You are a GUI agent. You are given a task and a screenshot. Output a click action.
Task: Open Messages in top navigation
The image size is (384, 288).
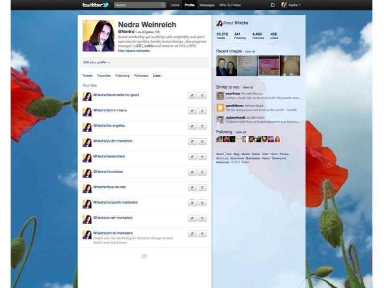coord(207,5)
